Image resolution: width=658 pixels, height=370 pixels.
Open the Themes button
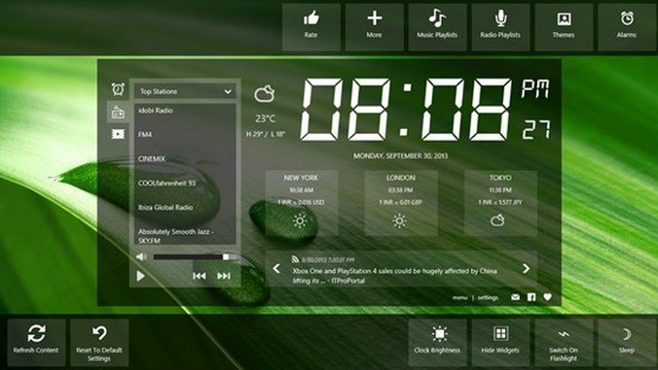564,27
